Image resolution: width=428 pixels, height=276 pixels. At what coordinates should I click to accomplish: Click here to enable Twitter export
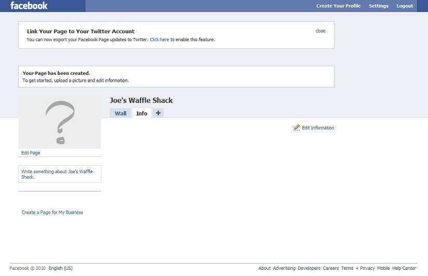click(x=159, y=40)
